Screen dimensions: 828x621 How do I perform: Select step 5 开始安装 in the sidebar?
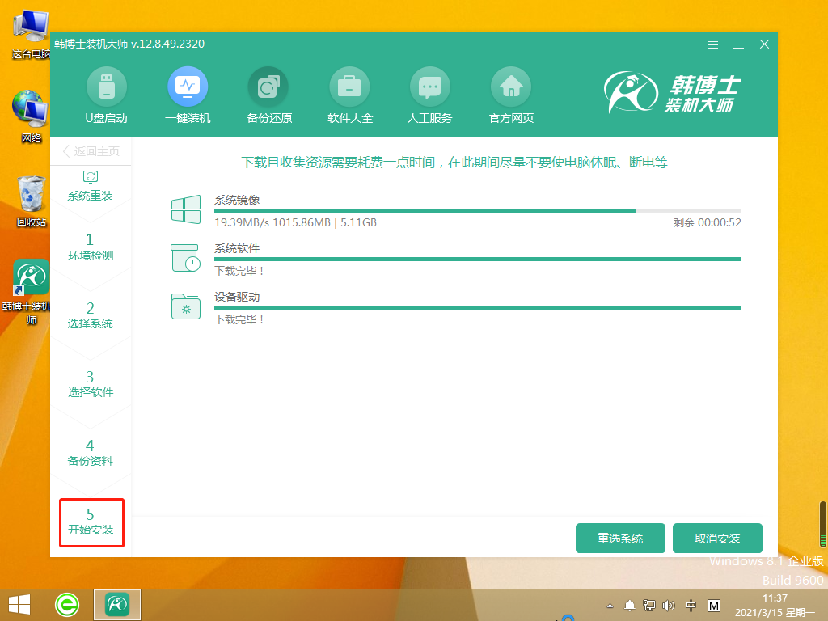pos(91,521)
